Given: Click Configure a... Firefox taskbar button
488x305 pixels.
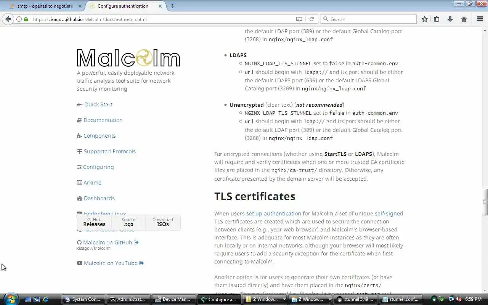Looking at the screenshot, I should click(219, 299).
